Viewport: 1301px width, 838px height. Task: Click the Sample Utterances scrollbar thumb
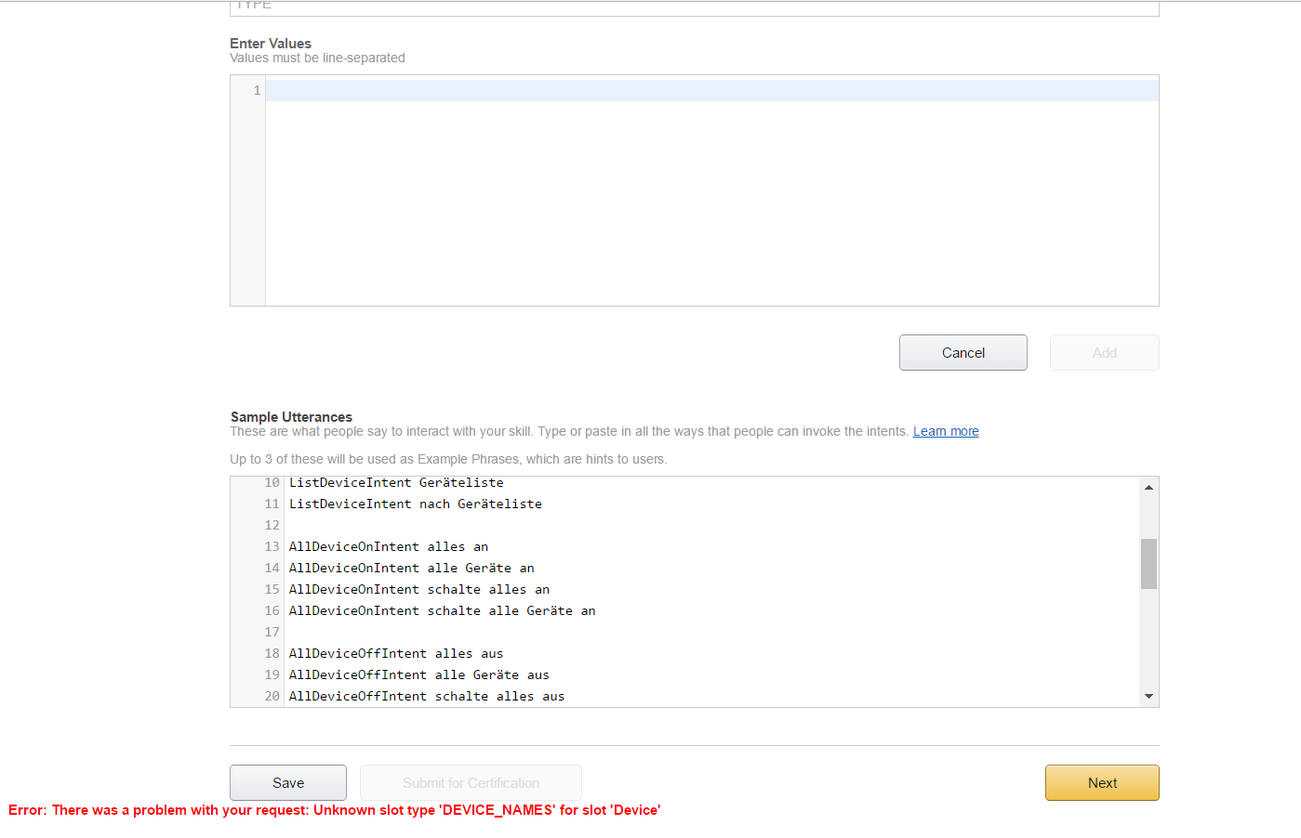pyautogui.click(x=1148, y=563)
